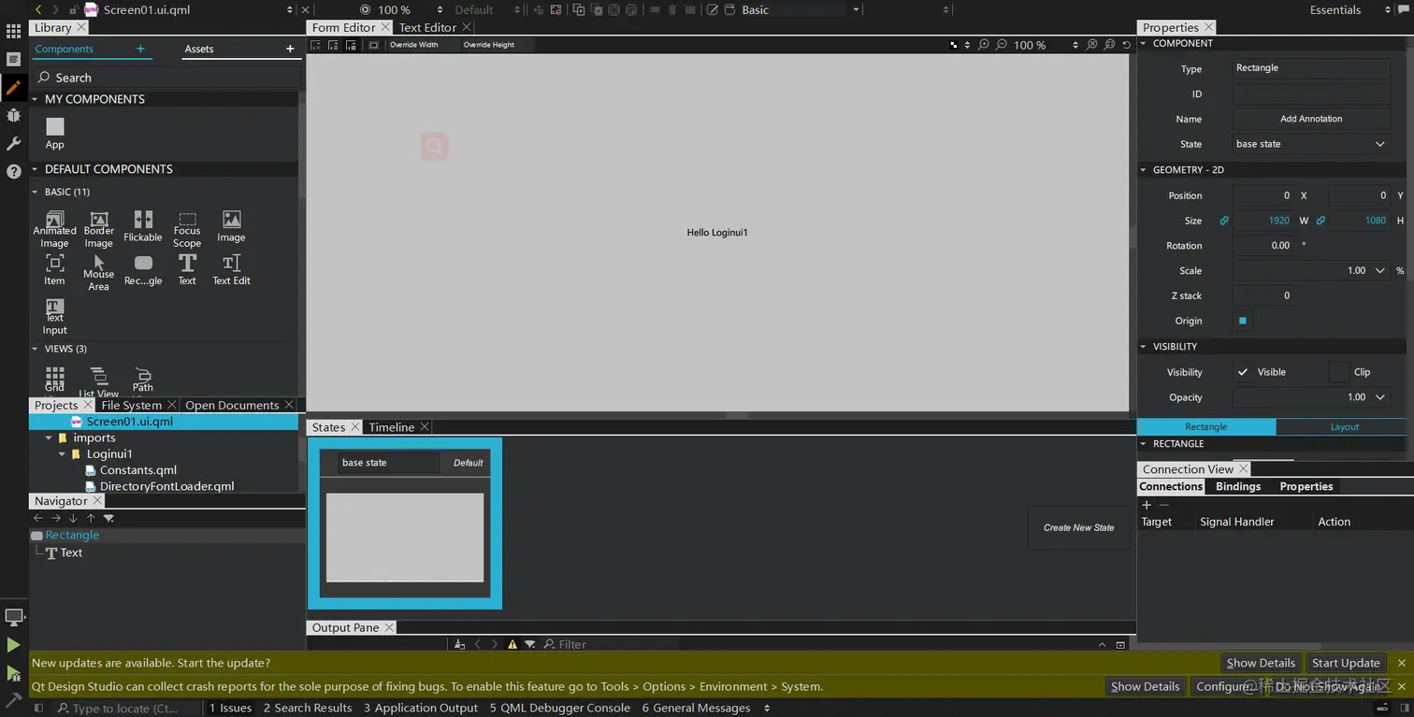Click the Start Update button

tap(1346, 663)
